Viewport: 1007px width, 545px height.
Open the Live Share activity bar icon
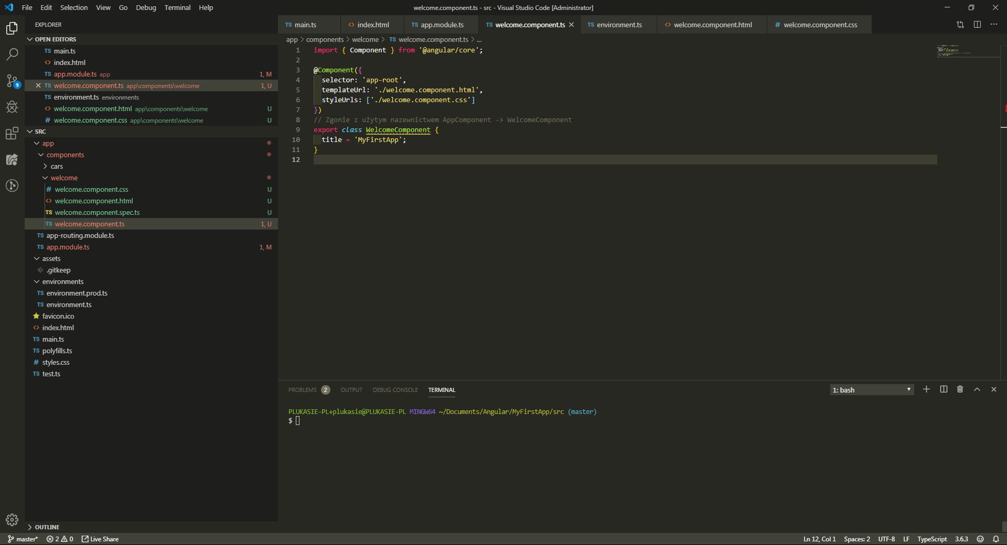pyautogui.click(x=12, y=159)
